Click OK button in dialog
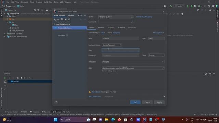 pyautogui.click(x=135, y=102)
